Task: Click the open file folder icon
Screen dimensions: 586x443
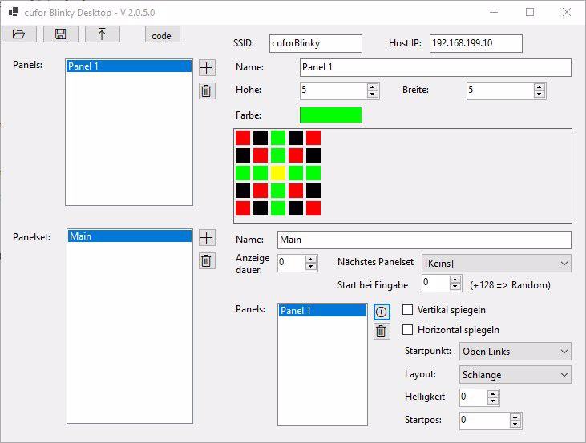Action: pos(19,34)
